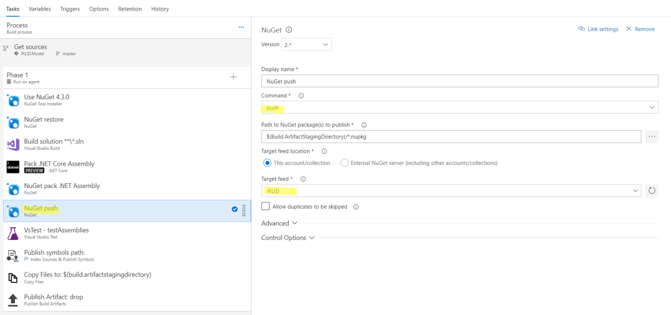Click the Publish Artifact upload icon
This screenshot has width=671, height=315.
pos(13,299)
